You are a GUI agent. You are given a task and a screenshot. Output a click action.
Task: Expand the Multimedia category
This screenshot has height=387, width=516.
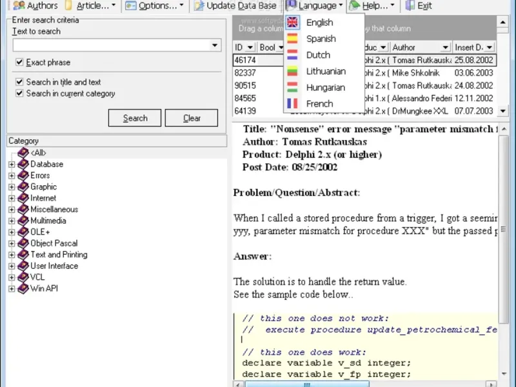[x=12, y=221]
